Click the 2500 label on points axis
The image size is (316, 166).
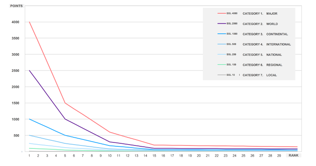coord(15,71)
